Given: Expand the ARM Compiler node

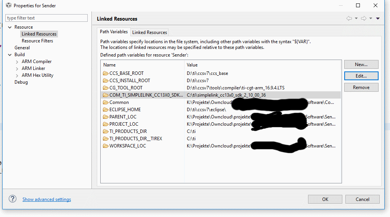Looking at the screenshot, I should pos(17,62).
